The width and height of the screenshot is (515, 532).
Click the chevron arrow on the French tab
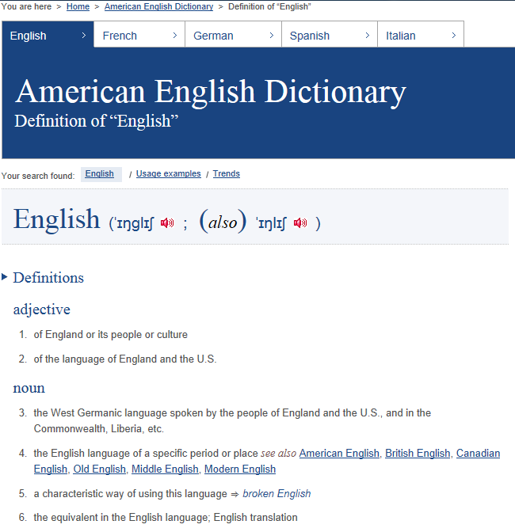(175, 36)
